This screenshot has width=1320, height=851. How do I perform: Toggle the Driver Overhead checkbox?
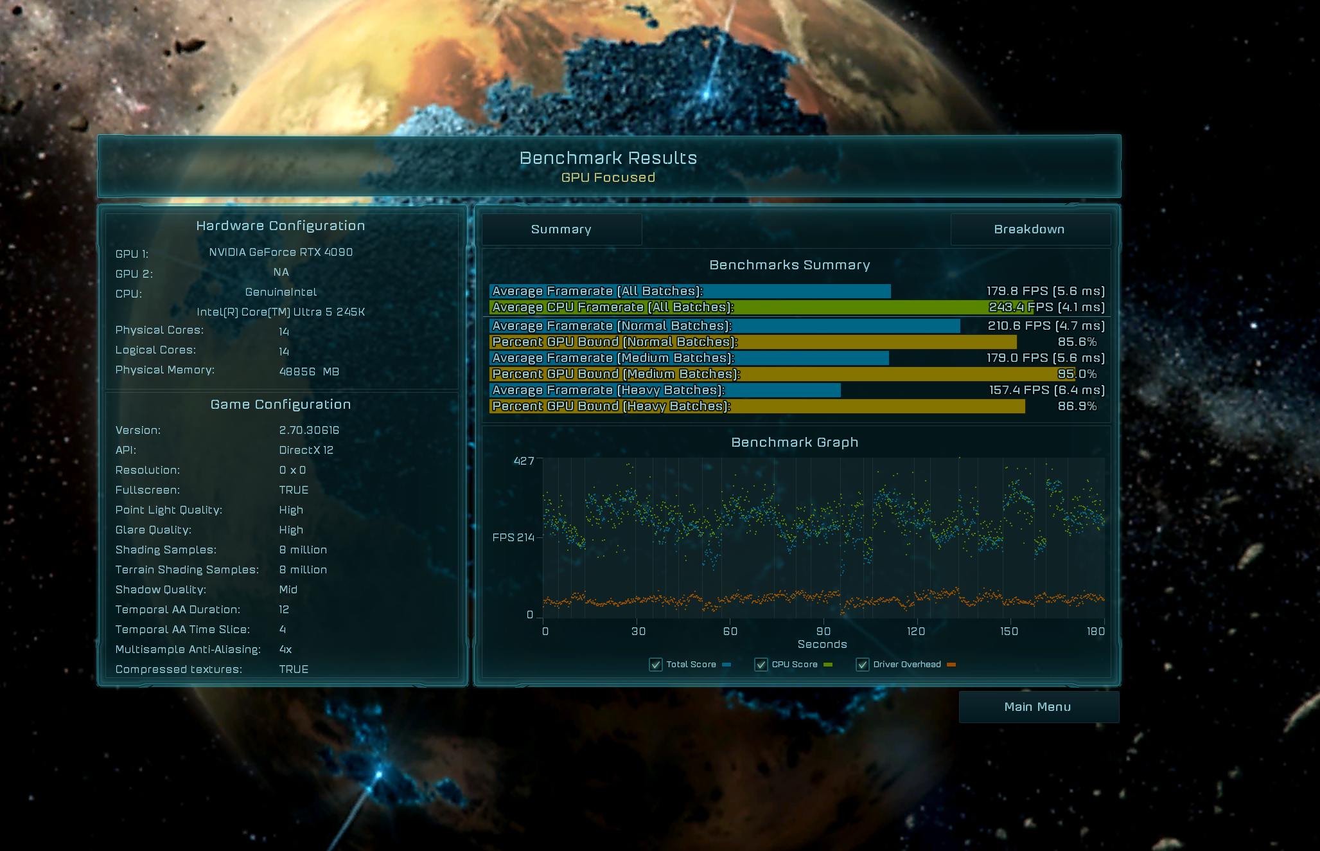point(862,665)
